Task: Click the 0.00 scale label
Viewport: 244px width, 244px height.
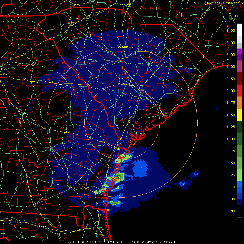Action: (x=231, y=199)
